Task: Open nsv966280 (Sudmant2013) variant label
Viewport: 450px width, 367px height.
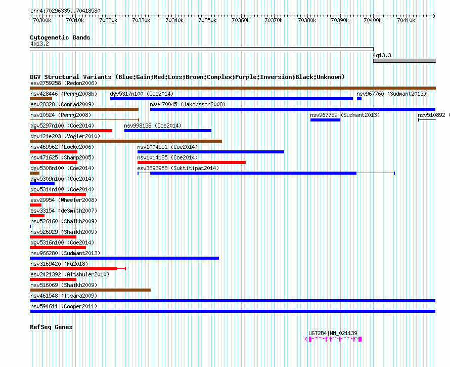Action: tap(65, 253)
